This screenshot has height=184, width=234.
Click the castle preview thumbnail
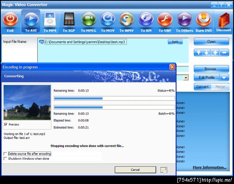(27, 102)
